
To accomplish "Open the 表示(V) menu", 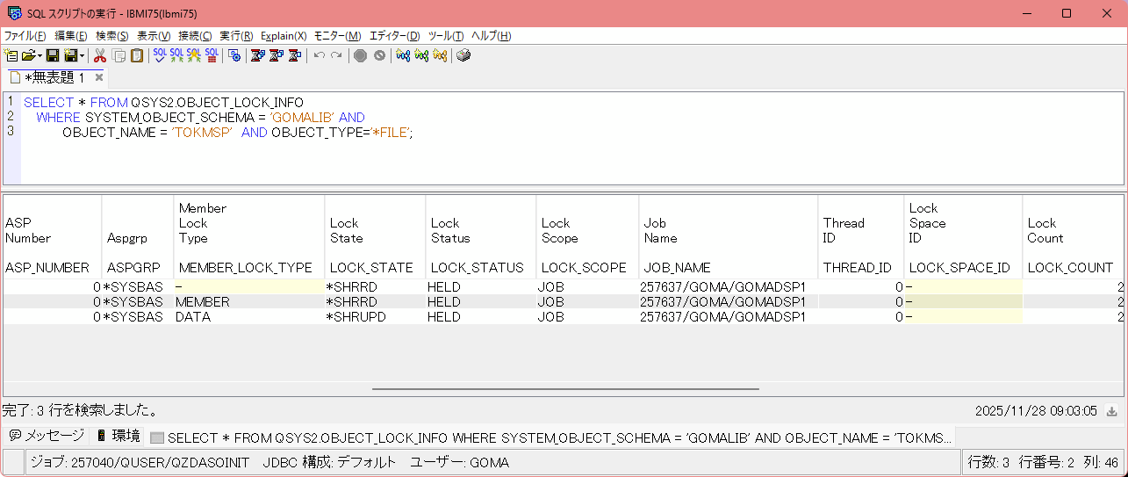I will (x=154, y=36).
